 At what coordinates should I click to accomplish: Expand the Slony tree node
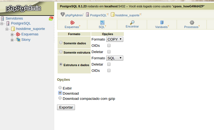tap(12, 40)
